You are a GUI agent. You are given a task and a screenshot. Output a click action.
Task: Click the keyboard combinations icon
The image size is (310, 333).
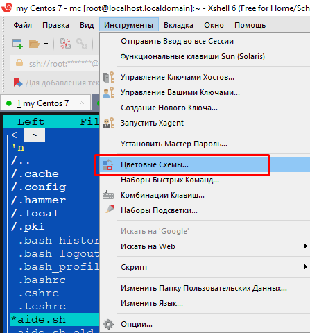click(x=108, y=195)
